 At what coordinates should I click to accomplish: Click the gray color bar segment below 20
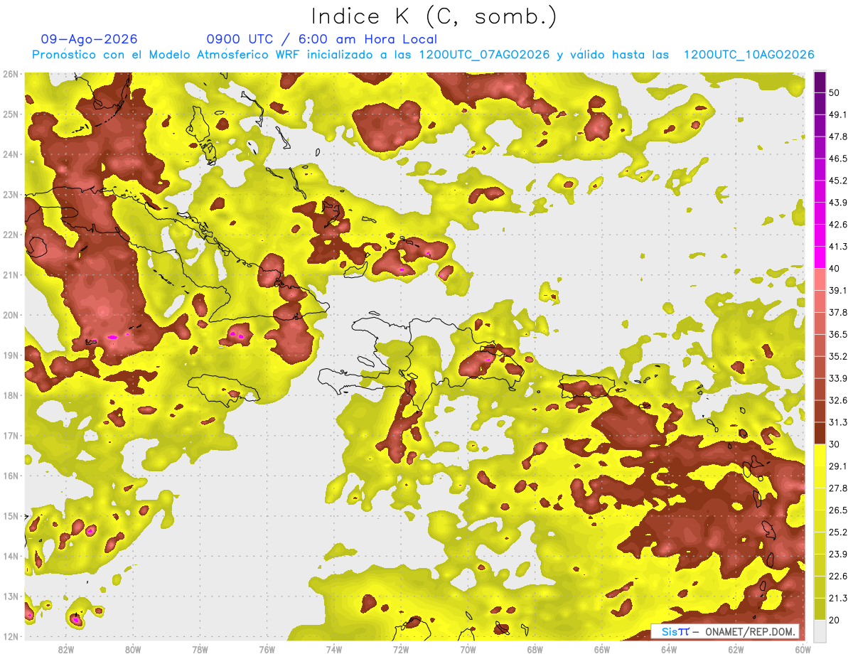point(820,630)
